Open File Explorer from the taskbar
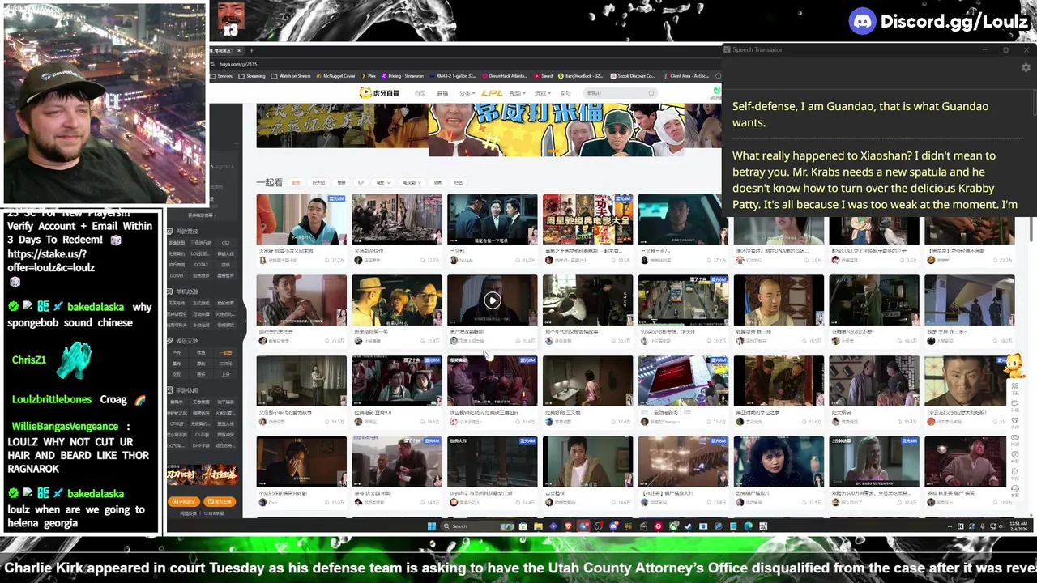Image resolution: width=1037 pixels, height=583 pixels. (538, 526)
